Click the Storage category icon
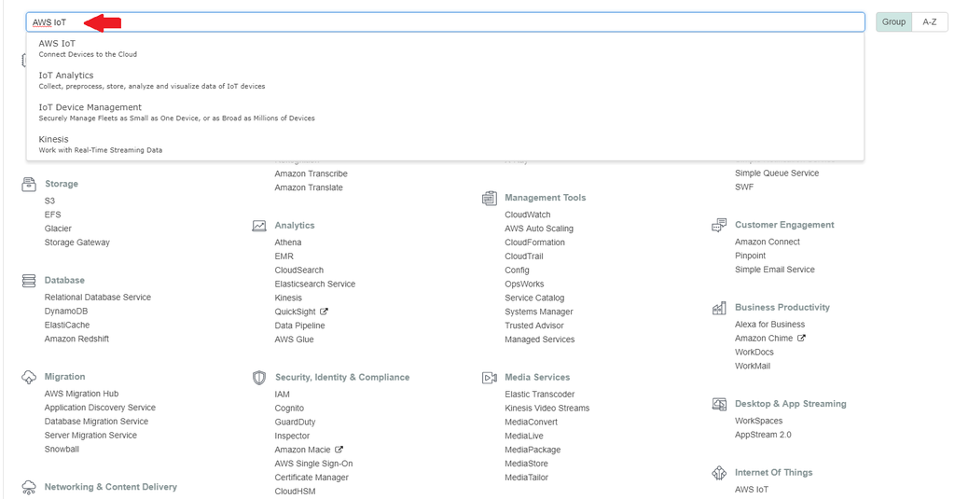Image resolution: width=955 pixels, height=499 pixels. pos(28,184)
